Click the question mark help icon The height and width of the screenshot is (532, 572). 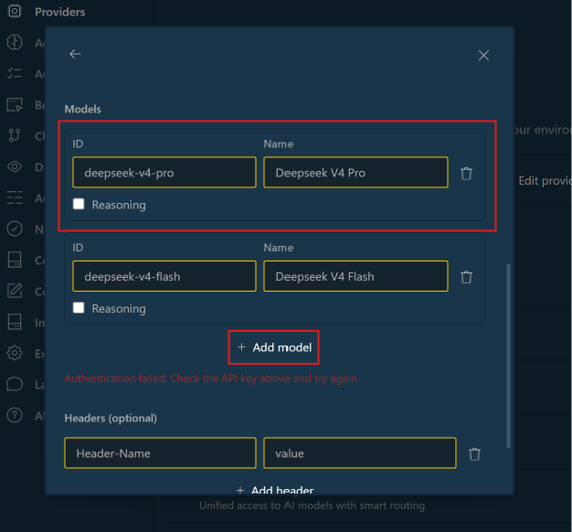click(x=15, y=415)
